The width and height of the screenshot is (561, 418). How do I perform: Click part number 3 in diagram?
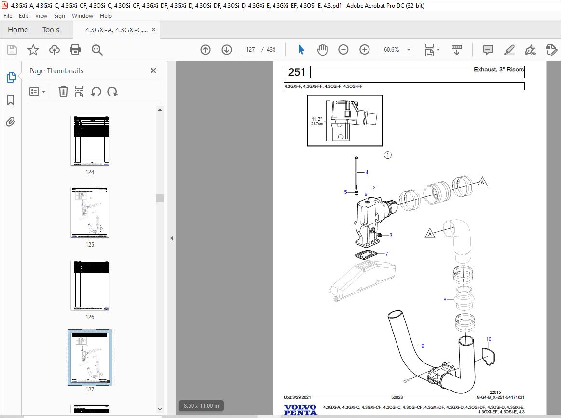[391, 235]
